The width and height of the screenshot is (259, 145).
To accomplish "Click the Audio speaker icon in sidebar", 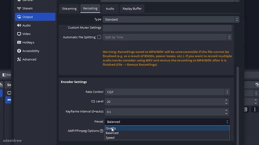I will point(19,25).
